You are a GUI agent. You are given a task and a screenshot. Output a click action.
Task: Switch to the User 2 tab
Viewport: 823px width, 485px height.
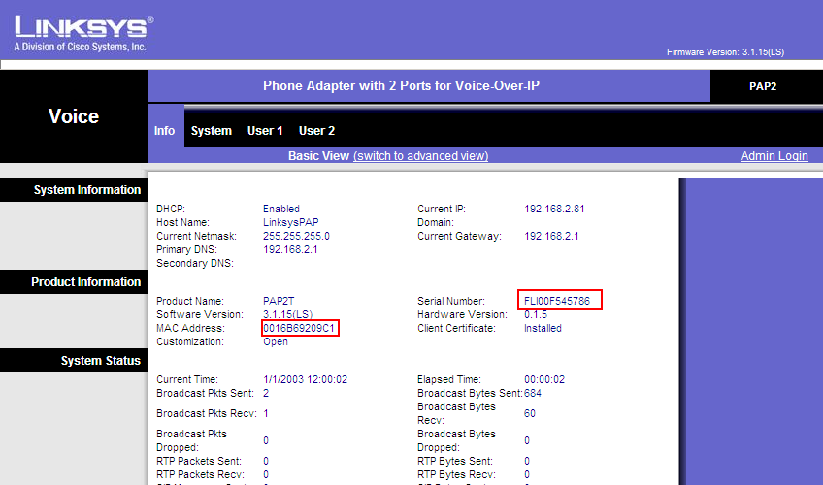click(x=316, y=131)
